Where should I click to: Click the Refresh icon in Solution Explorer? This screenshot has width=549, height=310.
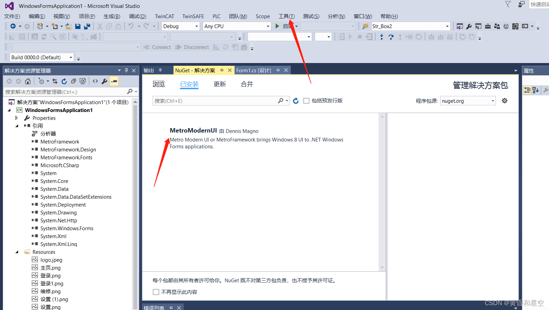[x=64, y=81]
